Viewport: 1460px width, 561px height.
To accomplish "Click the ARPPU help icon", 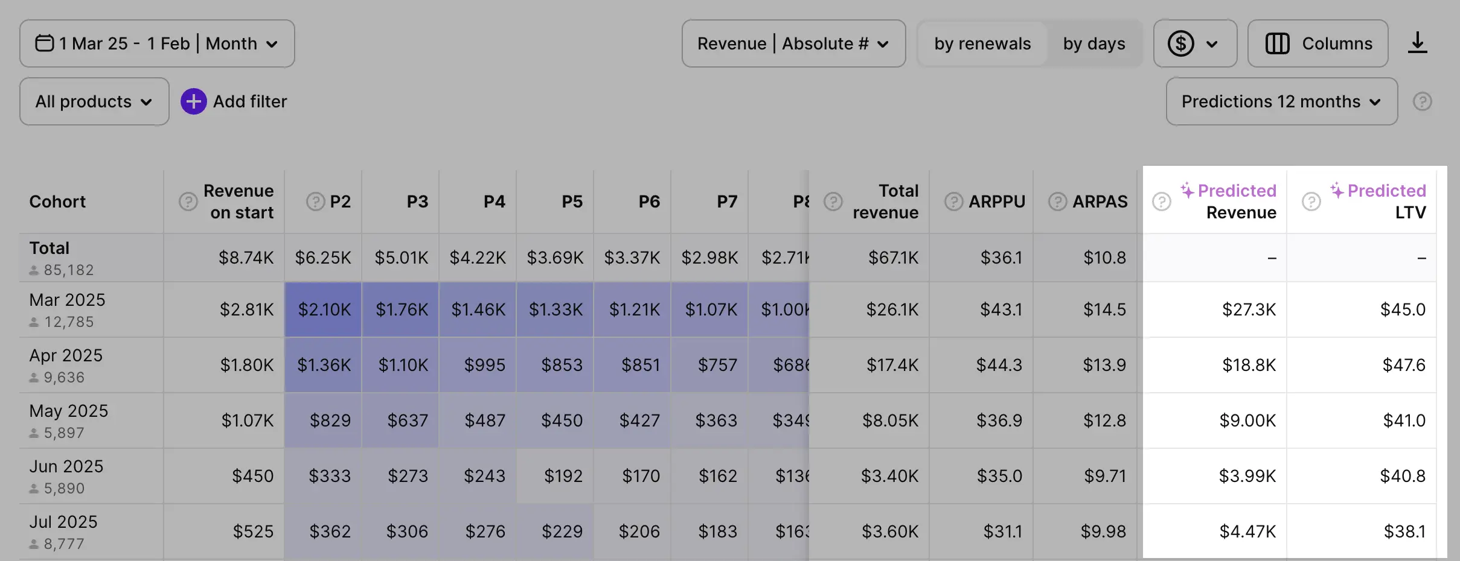I will 953,201.
